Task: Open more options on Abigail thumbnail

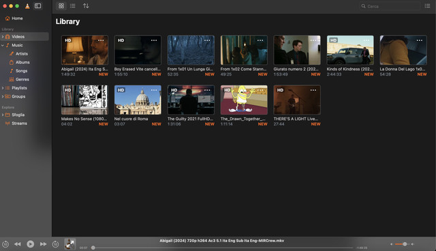Action: click(x=101, y=40)
